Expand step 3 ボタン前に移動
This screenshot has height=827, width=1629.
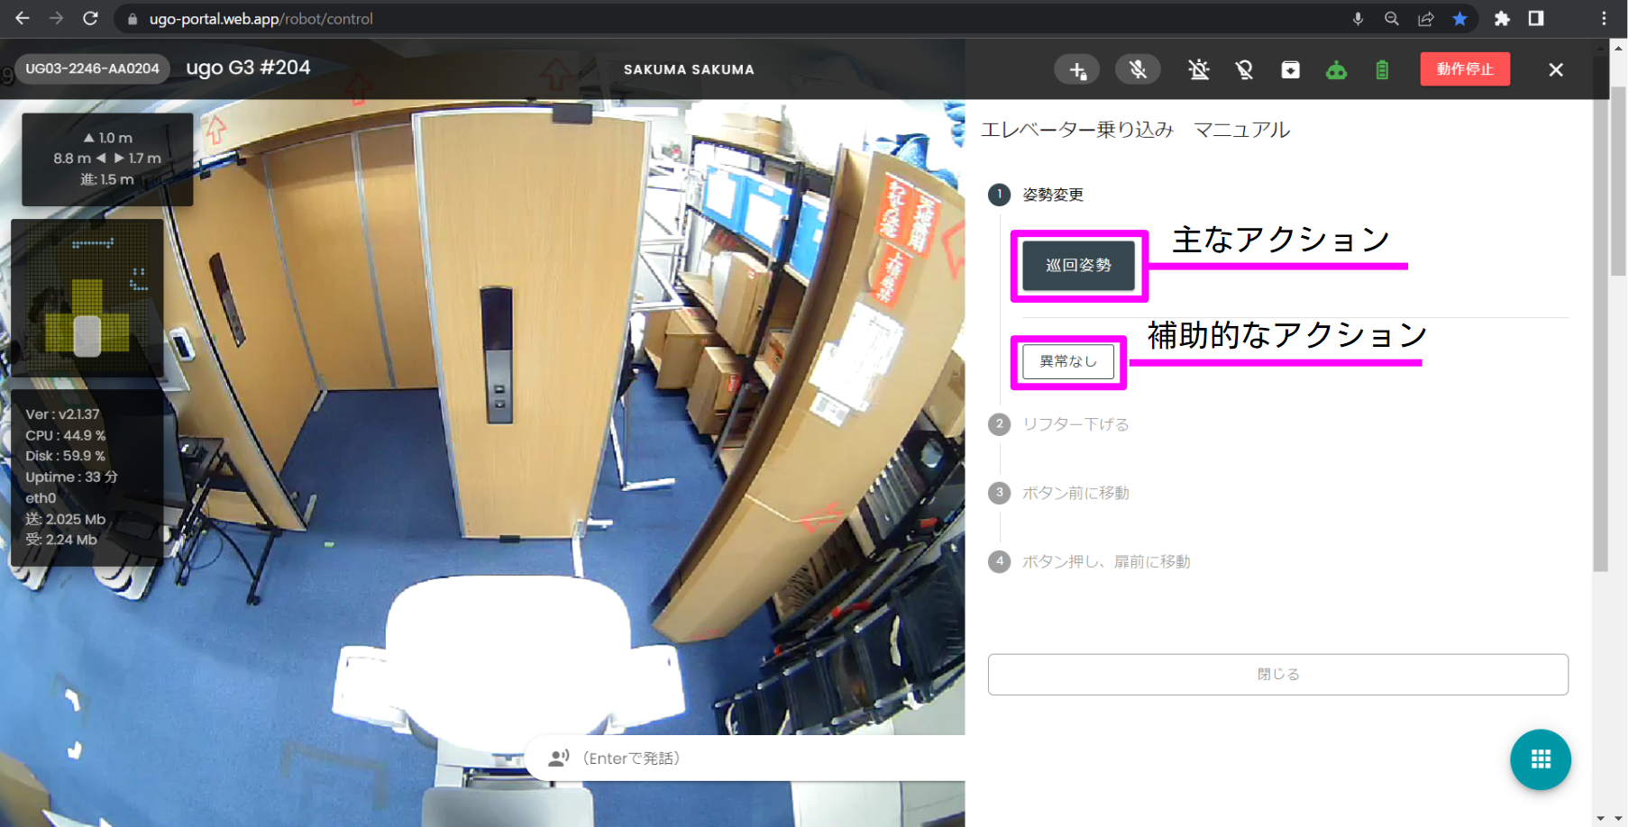click(x=1075, y=493)
